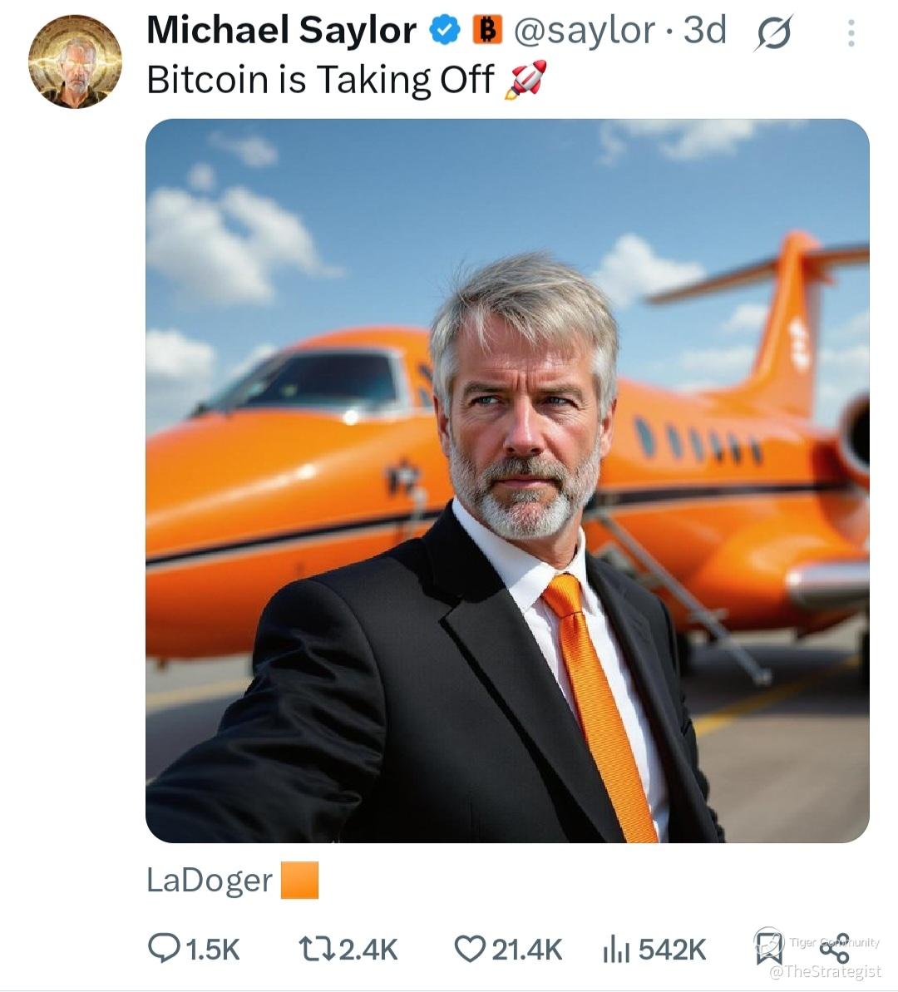
Task: Open the Grok slashed-circle icon
Action: [773, 33]
